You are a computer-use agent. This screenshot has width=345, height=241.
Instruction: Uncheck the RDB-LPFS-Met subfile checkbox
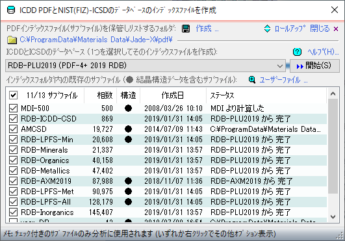[13, 191]
